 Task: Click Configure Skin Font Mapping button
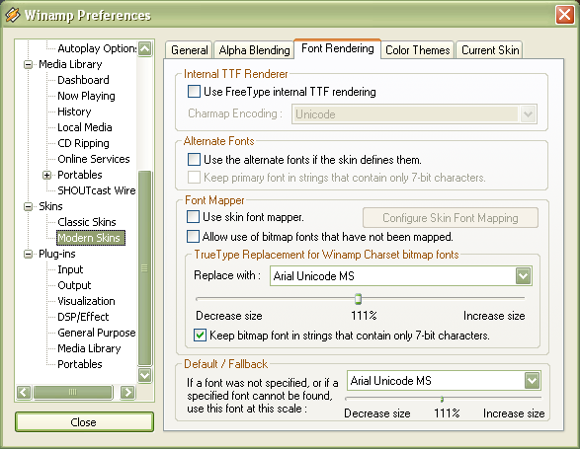tap(451, 218)
